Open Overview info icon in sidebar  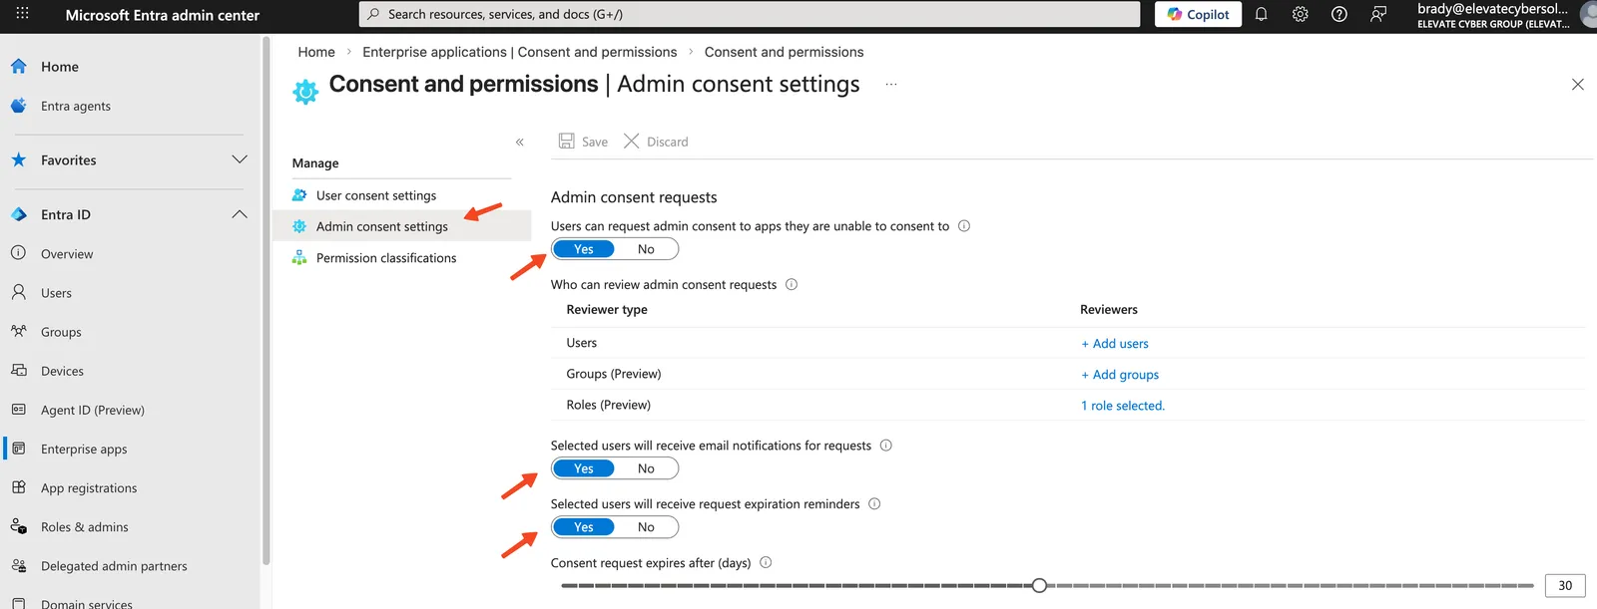click(18, 253)
